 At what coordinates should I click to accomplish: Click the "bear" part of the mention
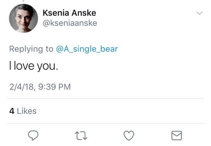click(109, 49)
